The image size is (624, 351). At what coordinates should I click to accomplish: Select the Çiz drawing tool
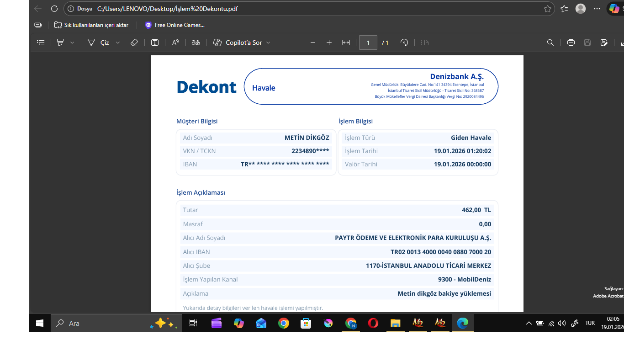pyautogui.click(x=98, y=43)
